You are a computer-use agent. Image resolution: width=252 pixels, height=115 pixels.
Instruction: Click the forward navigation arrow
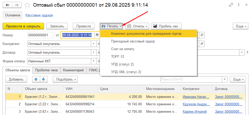(x=16, y=5)
